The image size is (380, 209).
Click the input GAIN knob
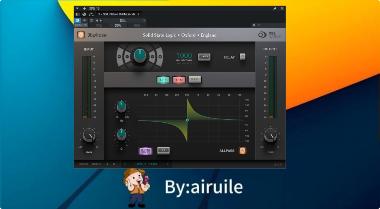point(89,135)
